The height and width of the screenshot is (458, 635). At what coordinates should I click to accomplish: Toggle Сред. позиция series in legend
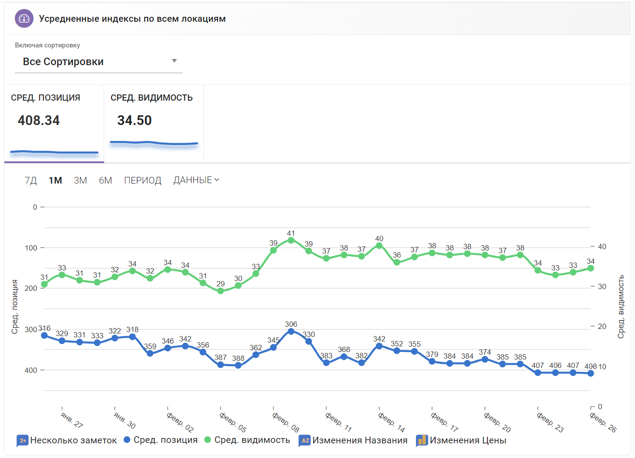tap(161, 440)
